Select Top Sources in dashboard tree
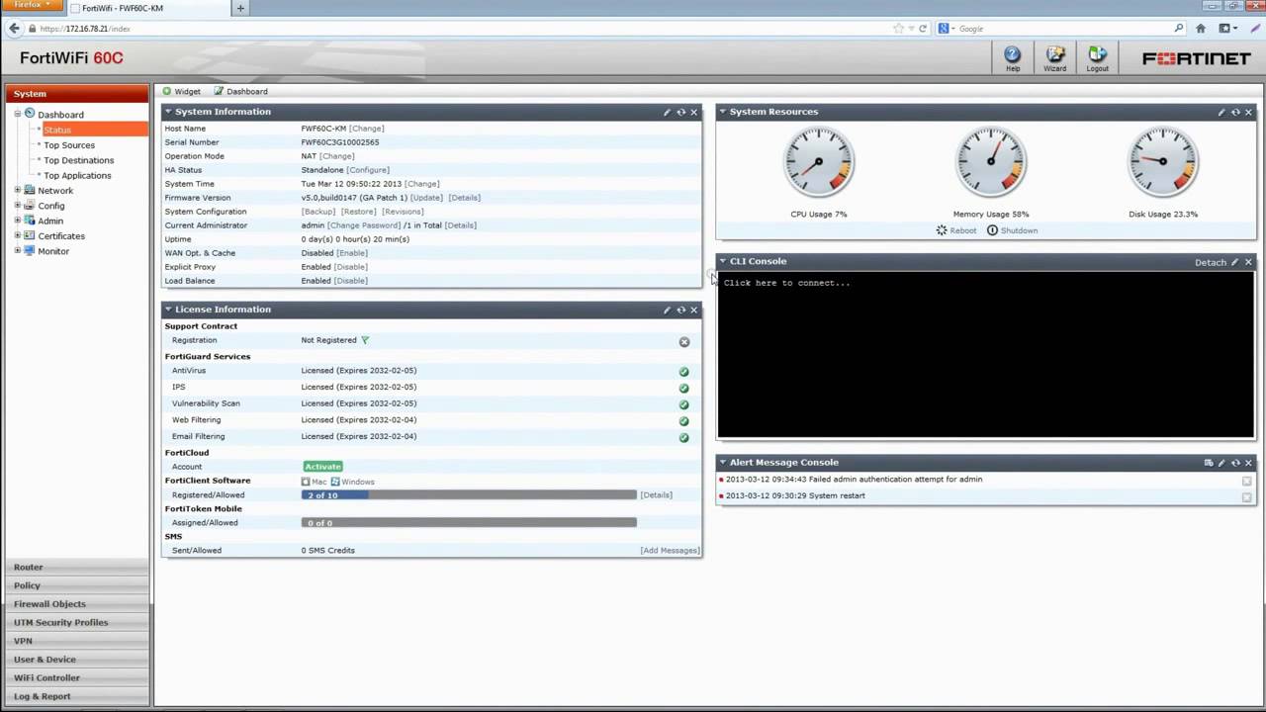1266x712 pixels. [69, 145]
